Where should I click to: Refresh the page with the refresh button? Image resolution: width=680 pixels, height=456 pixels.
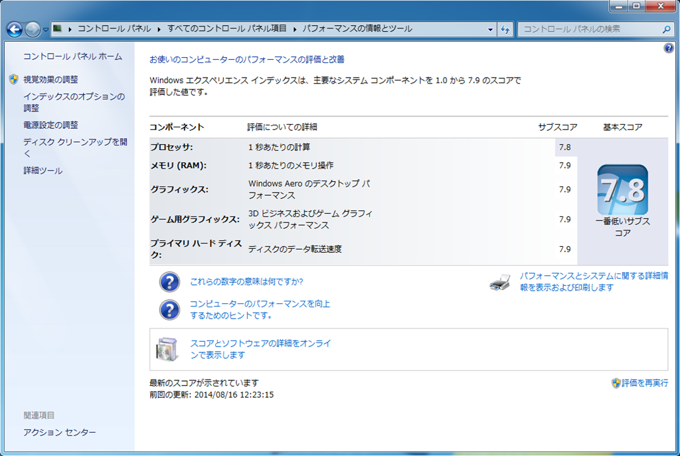[505, 29]
